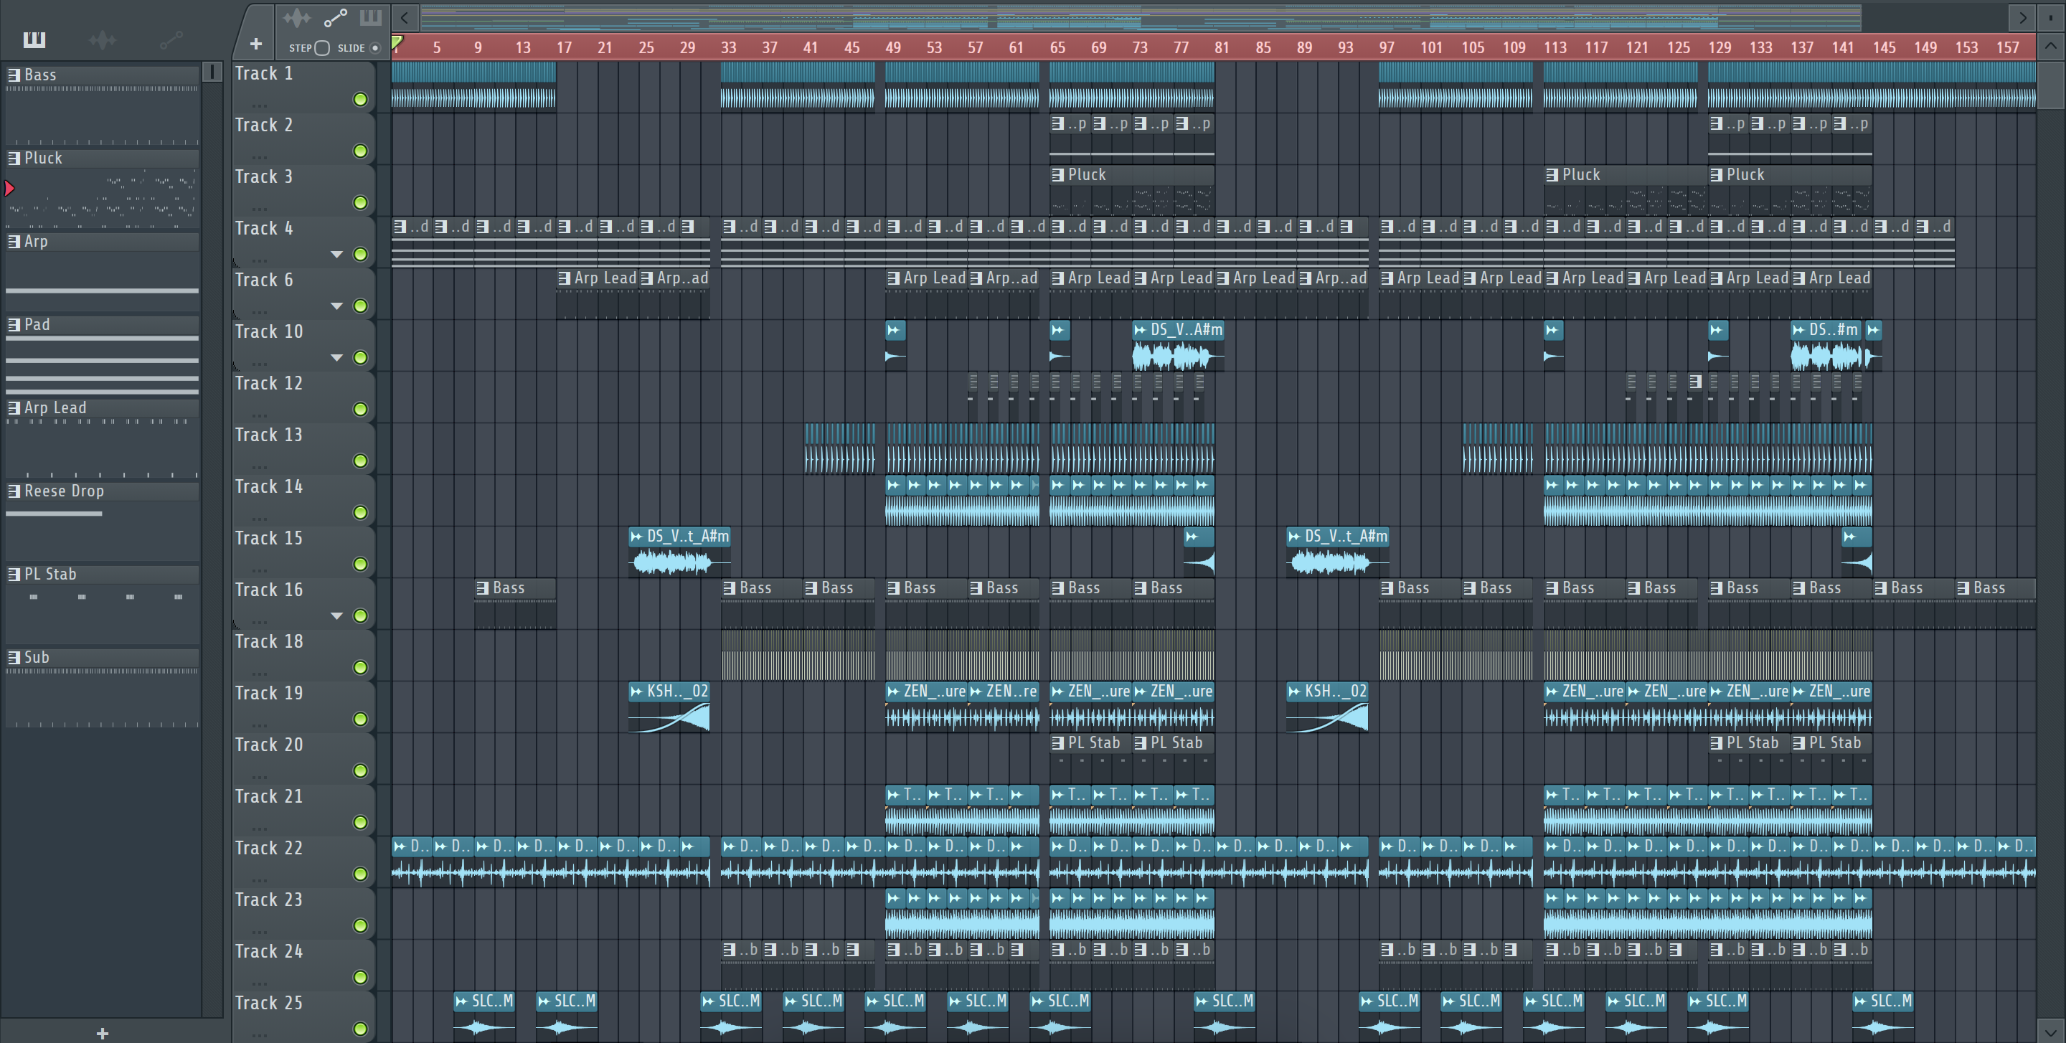Mute Track 1 with its green light
Viewport: 2066px width, 1043px height.
coord(360,98)
